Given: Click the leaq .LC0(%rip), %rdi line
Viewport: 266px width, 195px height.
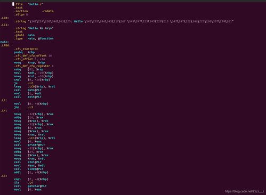Looking at the screenshot, I should point(35,86).
